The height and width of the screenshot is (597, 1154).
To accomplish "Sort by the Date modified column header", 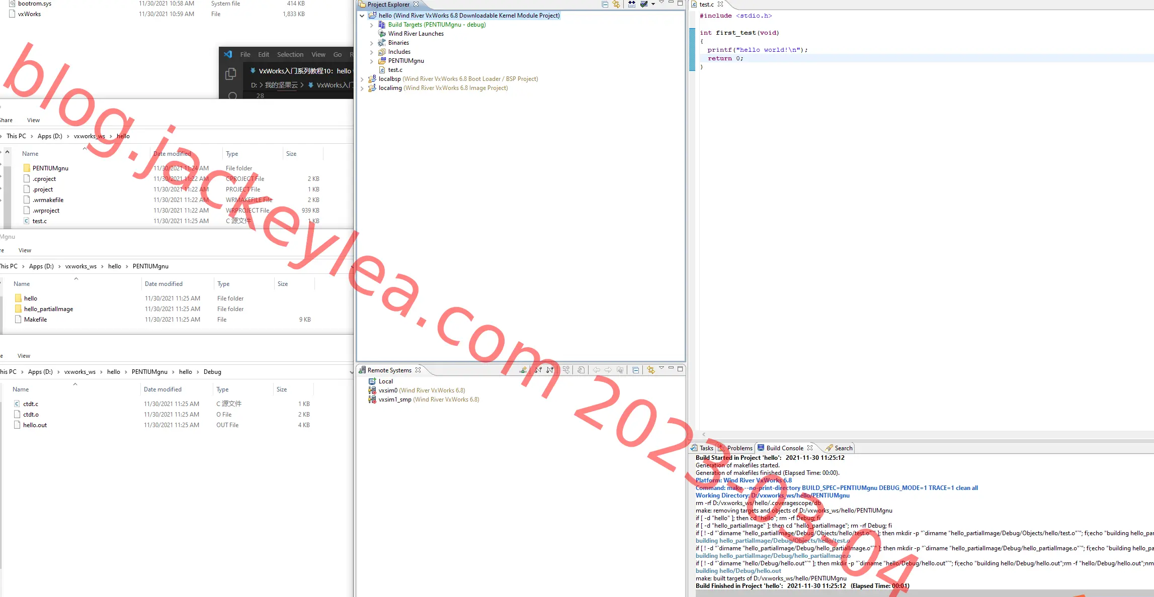I will (x=172, y=154).
